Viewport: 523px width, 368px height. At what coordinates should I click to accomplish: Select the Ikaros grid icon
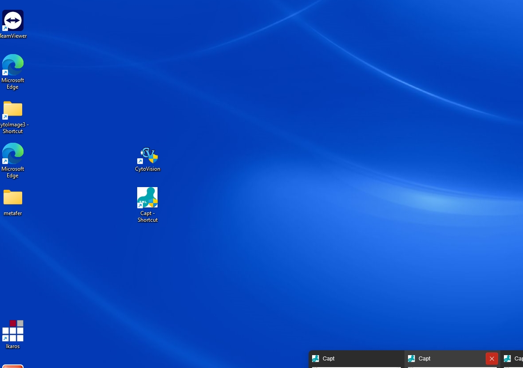(13, 331)
